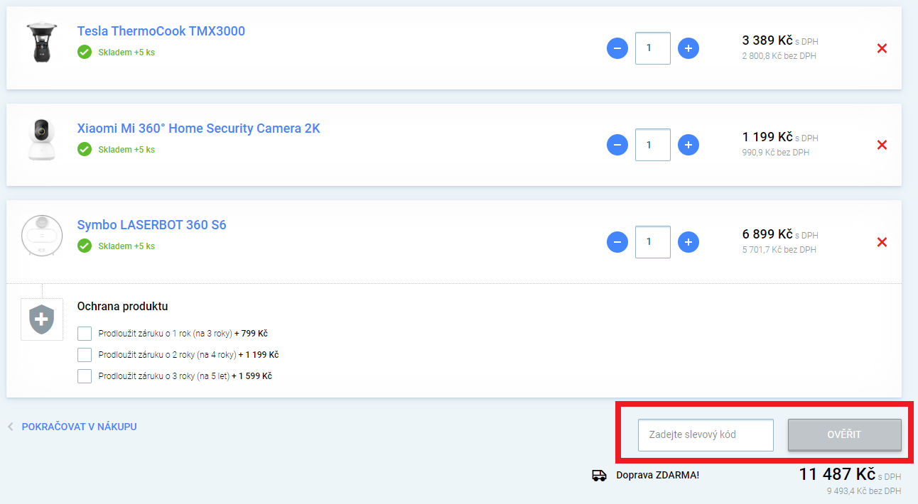Check warranty extension by 2 years (+1 199 Kč)
Screen dimensions: 918x504
tap(85, 355)
